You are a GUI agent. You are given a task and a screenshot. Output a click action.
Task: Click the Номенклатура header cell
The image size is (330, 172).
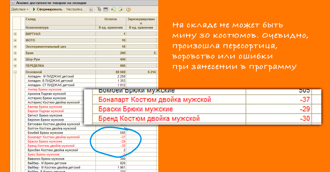point(60,27)
